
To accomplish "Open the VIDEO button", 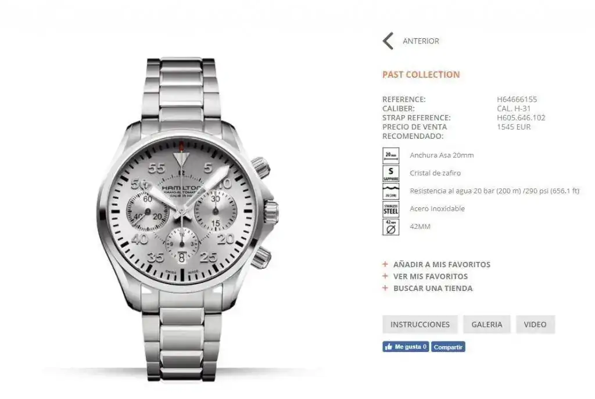I will click(535, 324).
